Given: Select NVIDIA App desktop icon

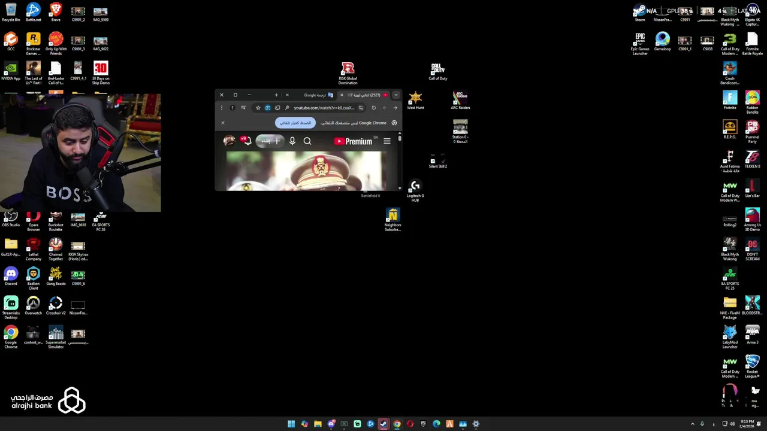Looking at the screenshot, I should [x=11, y=71].
